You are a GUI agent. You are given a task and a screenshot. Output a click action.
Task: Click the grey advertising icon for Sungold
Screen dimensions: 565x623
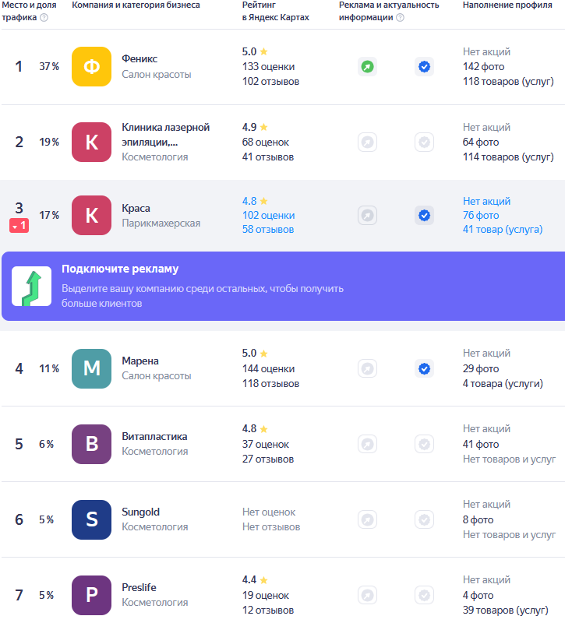367,519
